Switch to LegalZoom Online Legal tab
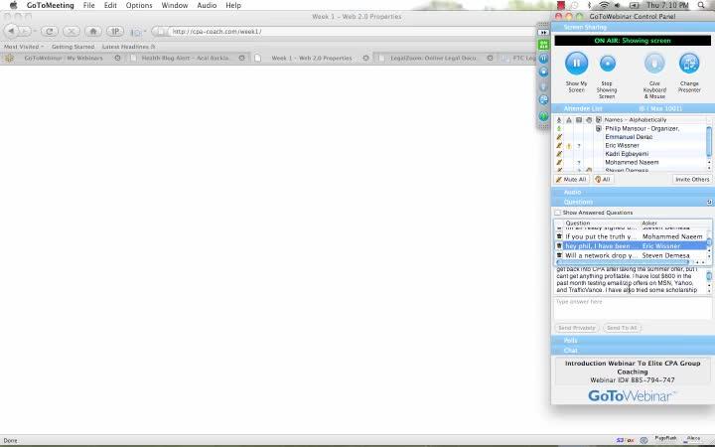The height and width of the screenshot is (447, 715). (x=433, y=58)
